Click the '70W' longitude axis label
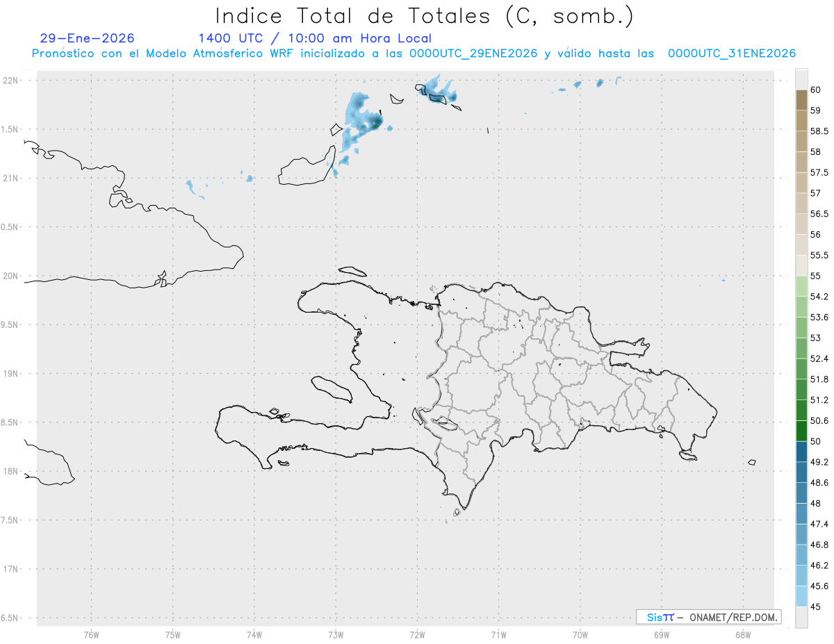Image resolution: width=834 pixels, height=644 pixels. [x=580, y=634]
